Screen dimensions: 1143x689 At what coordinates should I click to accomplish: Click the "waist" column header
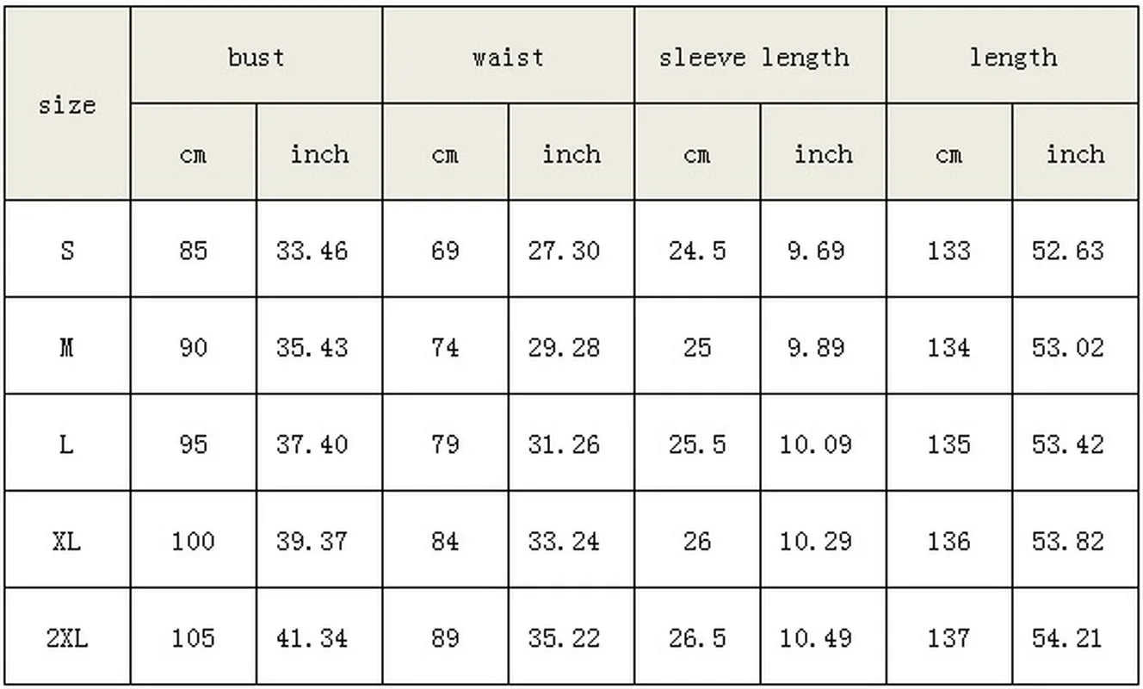coord(508,57)
